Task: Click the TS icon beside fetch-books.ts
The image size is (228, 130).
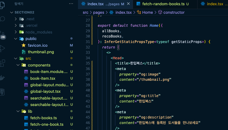Action: click(26, 118)
